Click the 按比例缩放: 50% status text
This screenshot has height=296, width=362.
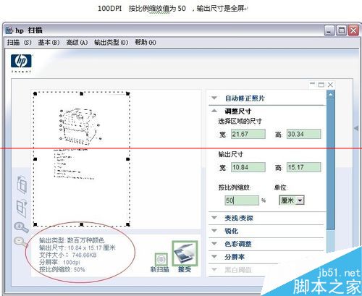(62, 269)
